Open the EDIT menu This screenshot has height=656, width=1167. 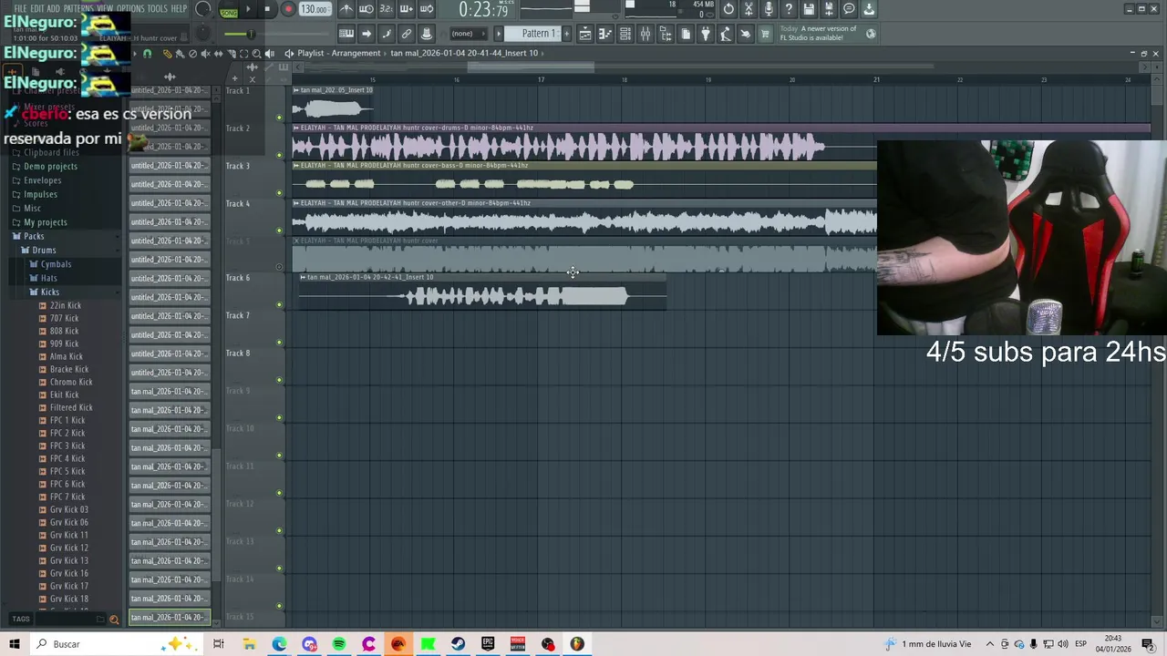pyautogui.click(x=37, y=8)
